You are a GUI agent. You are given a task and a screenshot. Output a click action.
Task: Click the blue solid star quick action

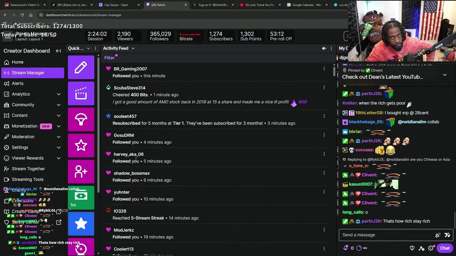[81, 224]
